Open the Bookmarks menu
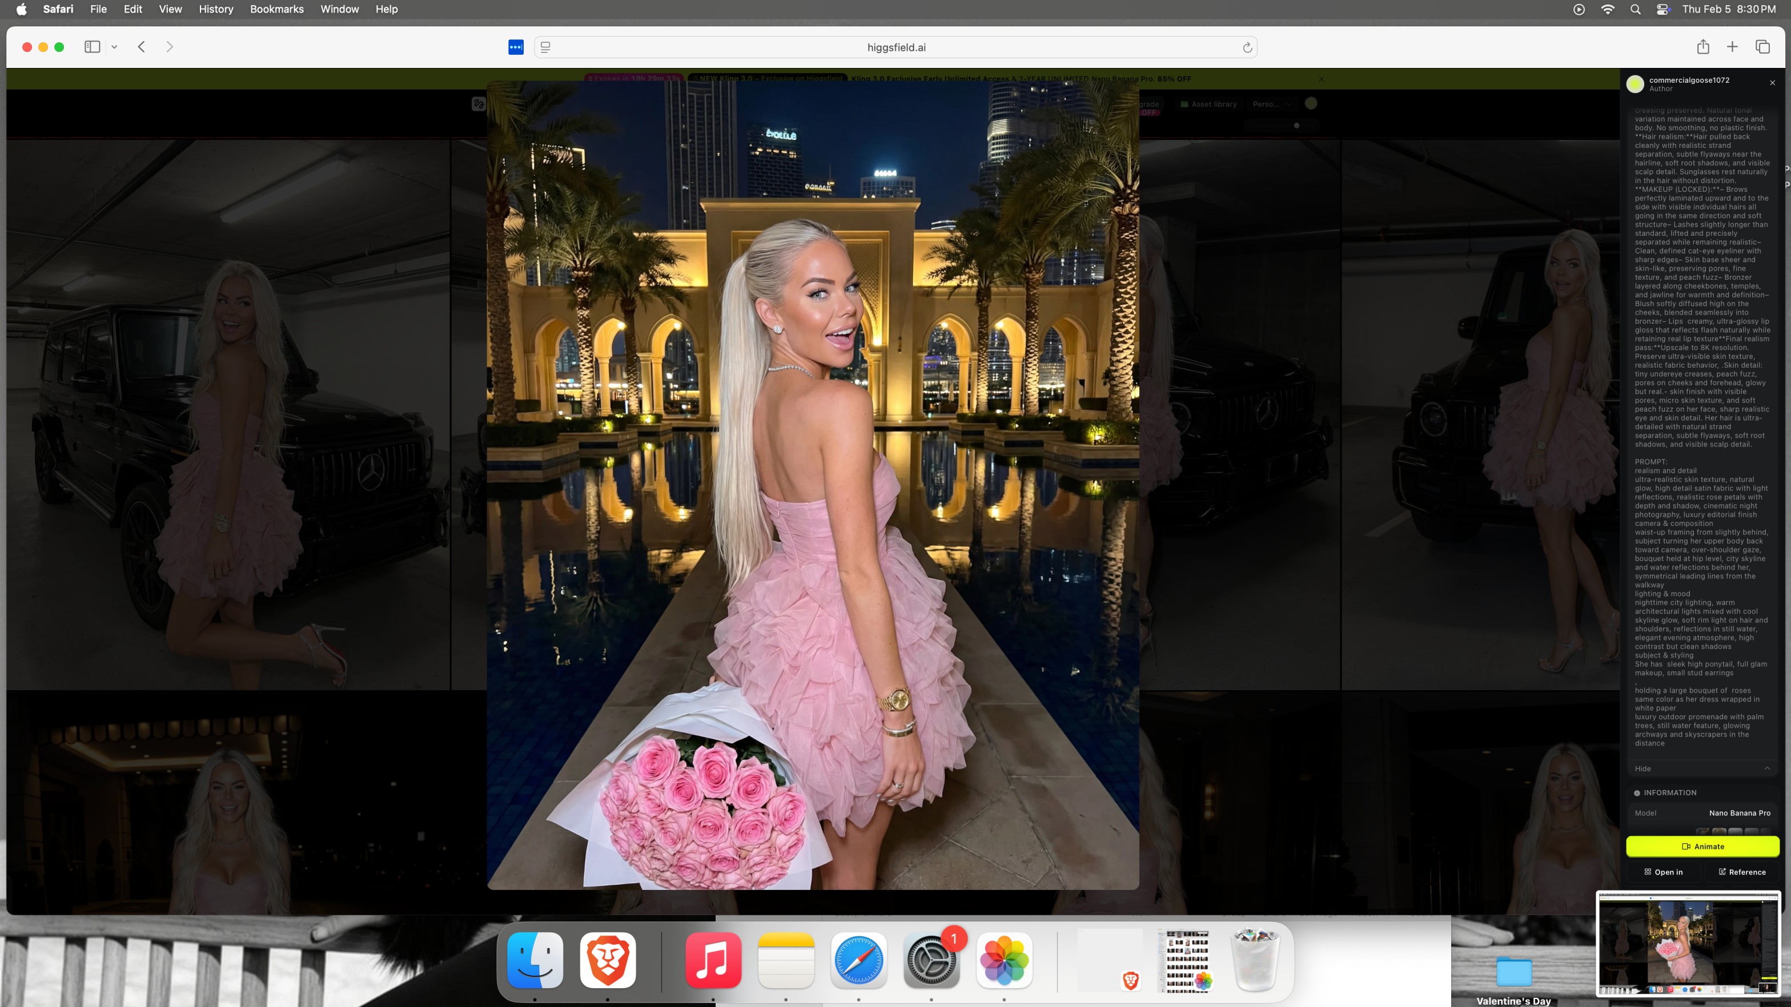This screenshot has height=1007, width=1791. (277, 9)
